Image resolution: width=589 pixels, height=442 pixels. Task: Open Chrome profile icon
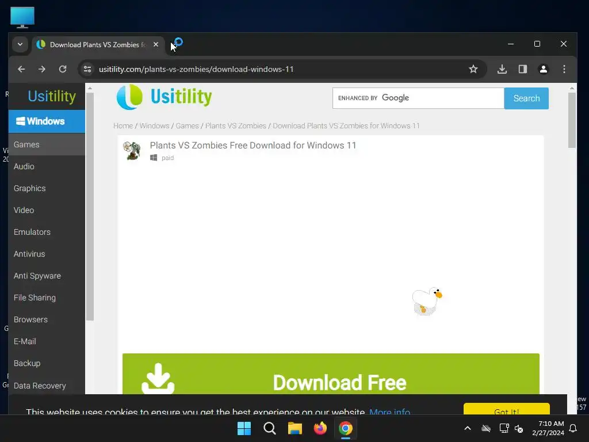tap(544, 69)
